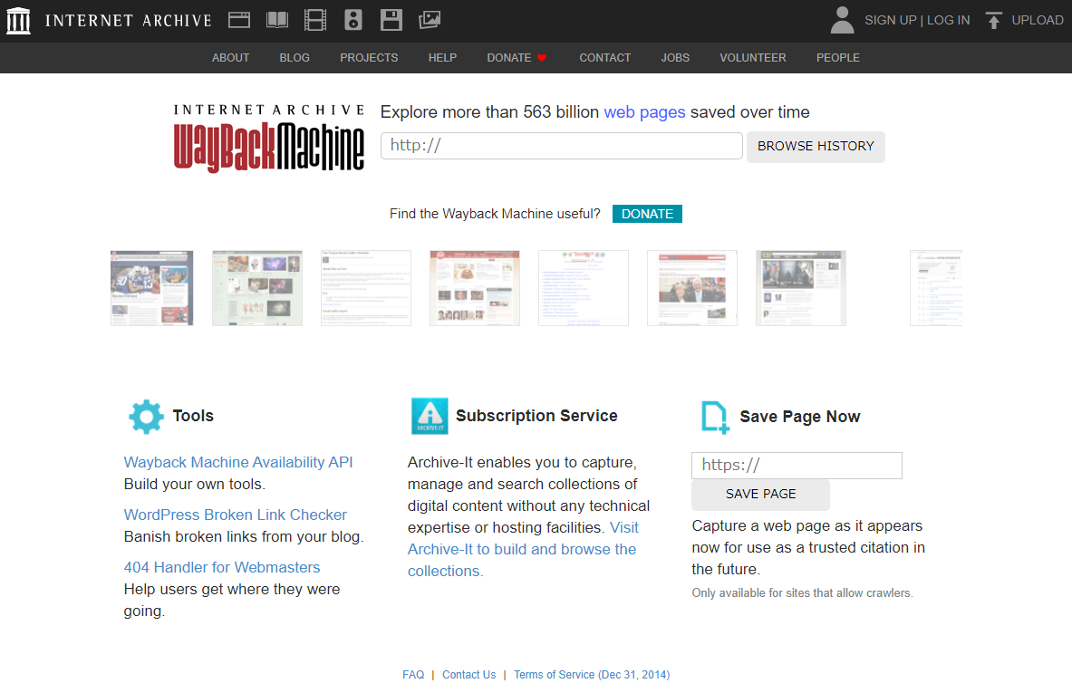
Task: Click the "Save Page Now" heading
Action: point(800,417)
